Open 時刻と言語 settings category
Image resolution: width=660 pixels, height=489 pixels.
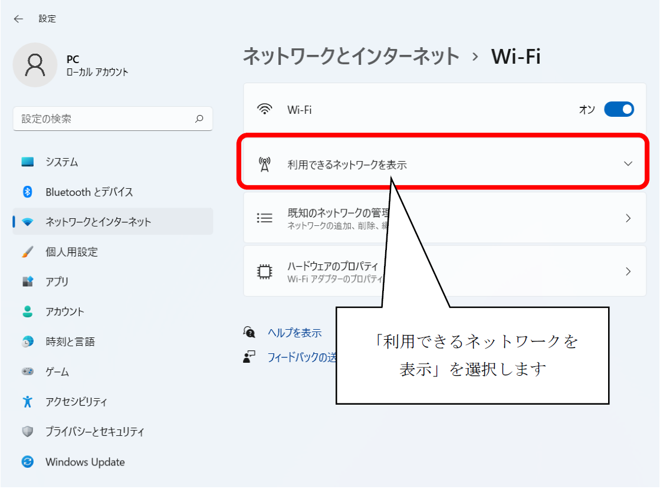coord(70,342)
